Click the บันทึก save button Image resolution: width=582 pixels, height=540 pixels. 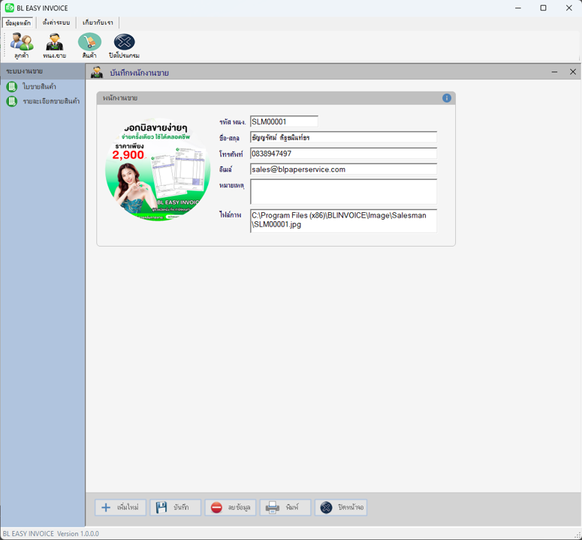[x=175, y=508]
